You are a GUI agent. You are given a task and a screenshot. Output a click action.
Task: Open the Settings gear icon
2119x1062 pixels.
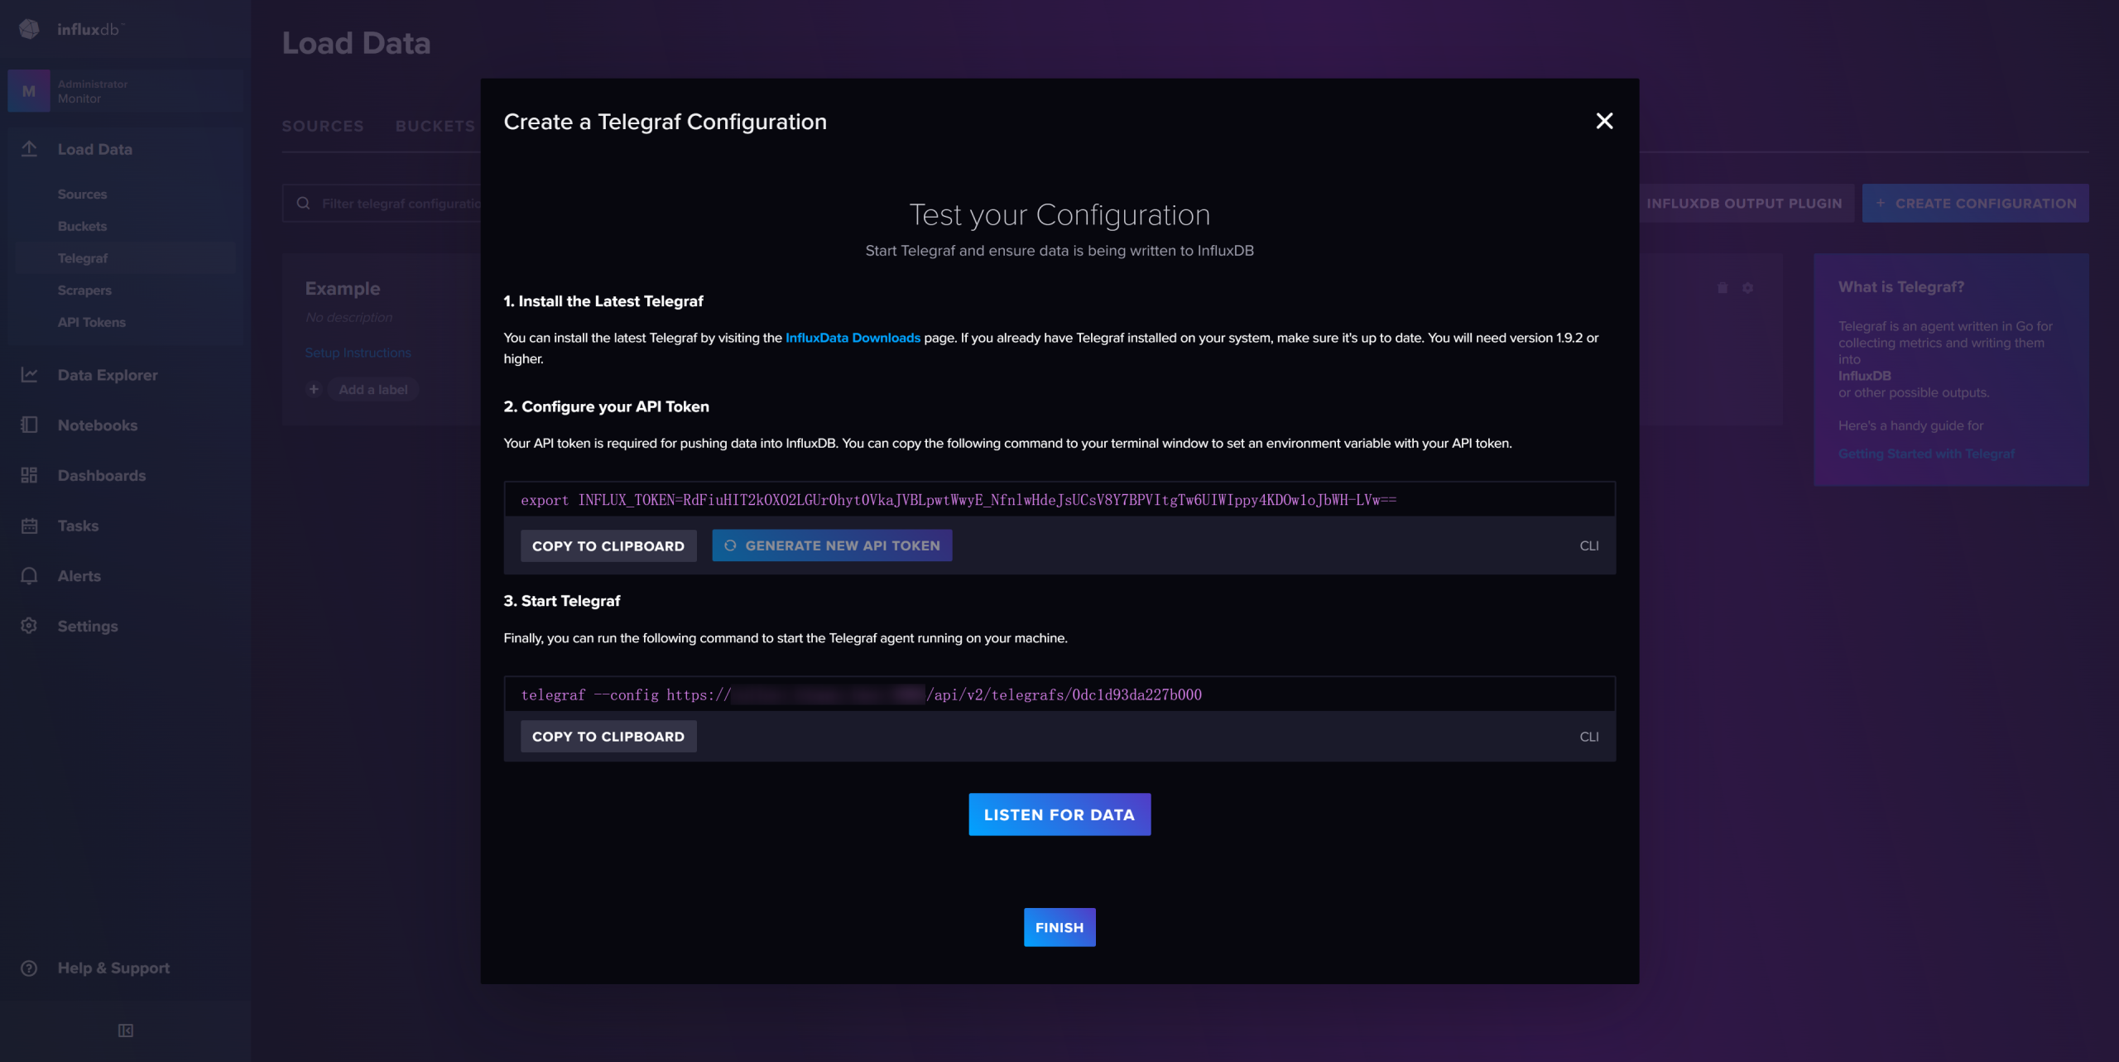pyautogui.click(x=29, y=626)
